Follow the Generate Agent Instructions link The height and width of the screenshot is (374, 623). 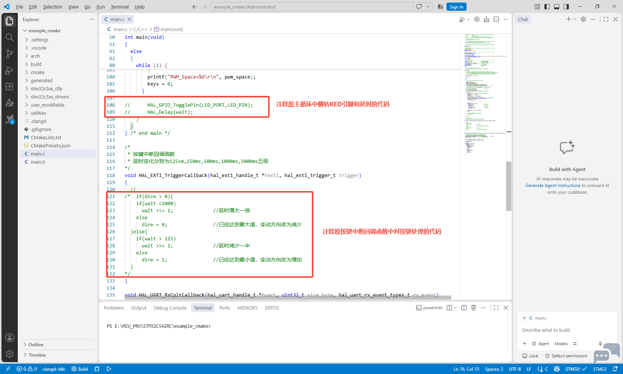click(553, 186)
